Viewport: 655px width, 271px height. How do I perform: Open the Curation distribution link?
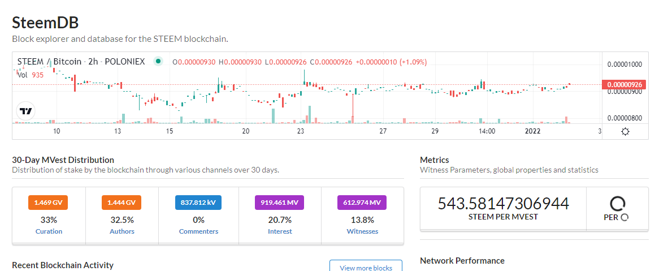[x=49, y=231]
